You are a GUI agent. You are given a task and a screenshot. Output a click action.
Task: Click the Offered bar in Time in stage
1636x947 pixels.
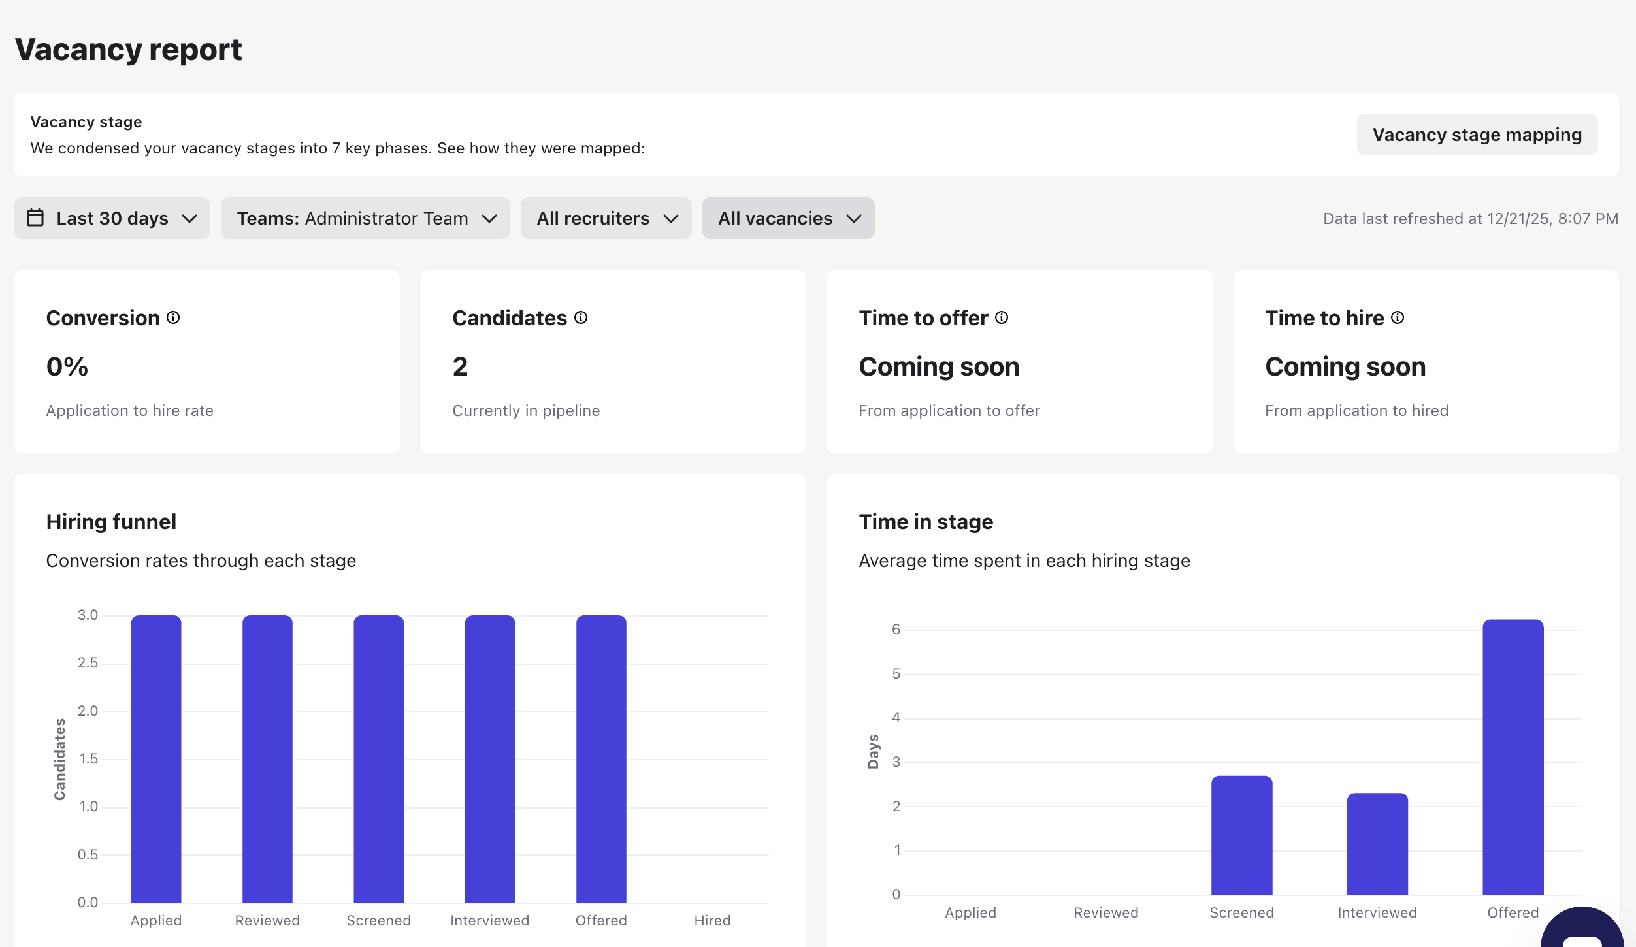[x=1513, y=758]
